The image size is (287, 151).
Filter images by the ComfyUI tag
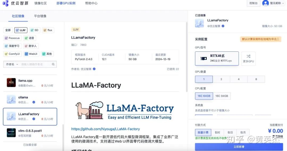(12, 54)
